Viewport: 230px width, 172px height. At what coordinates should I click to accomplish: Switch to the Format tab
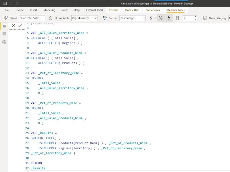114,10
